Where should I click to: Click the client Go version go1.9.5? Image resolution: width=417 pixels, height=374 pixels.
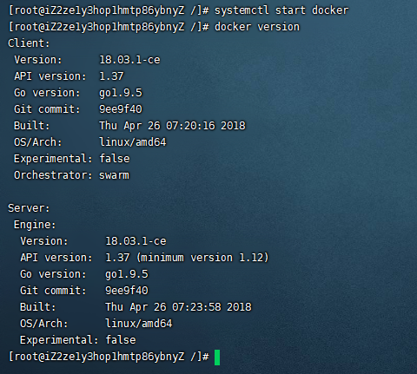(121, 93)
